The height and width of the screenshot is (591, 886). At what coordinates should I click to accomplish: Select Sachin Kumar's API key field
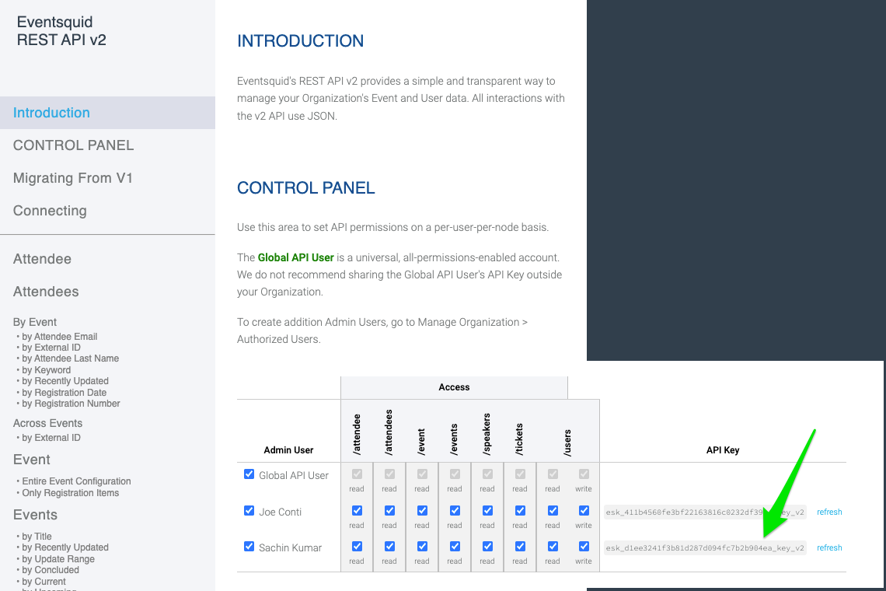tap(705, 547)
